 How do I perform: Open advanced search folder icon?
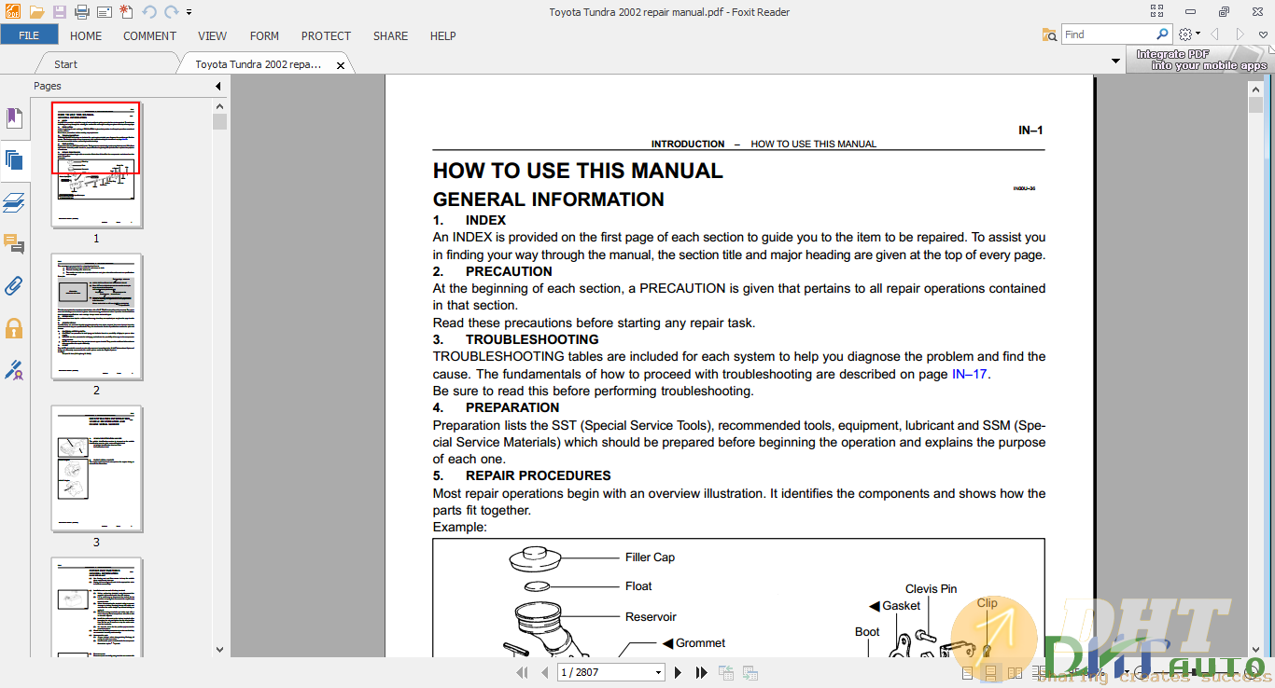1050,34
